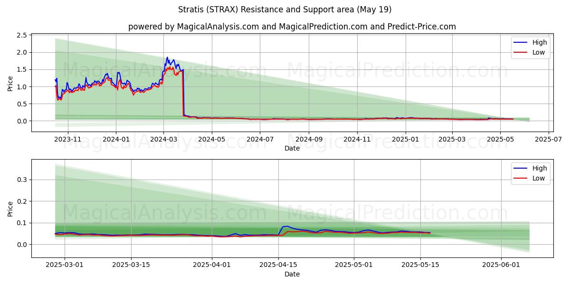The height and width of the screenshot is (285, 570).
Task: Click the '2025-03-01' x-axis label on the bottom chart
Action: (65, 266)
